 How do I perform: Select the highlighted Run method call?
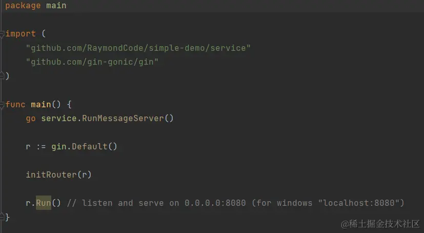coord(44,203)
